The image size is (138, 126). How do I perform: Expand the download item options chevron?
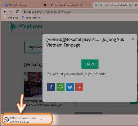41,120
